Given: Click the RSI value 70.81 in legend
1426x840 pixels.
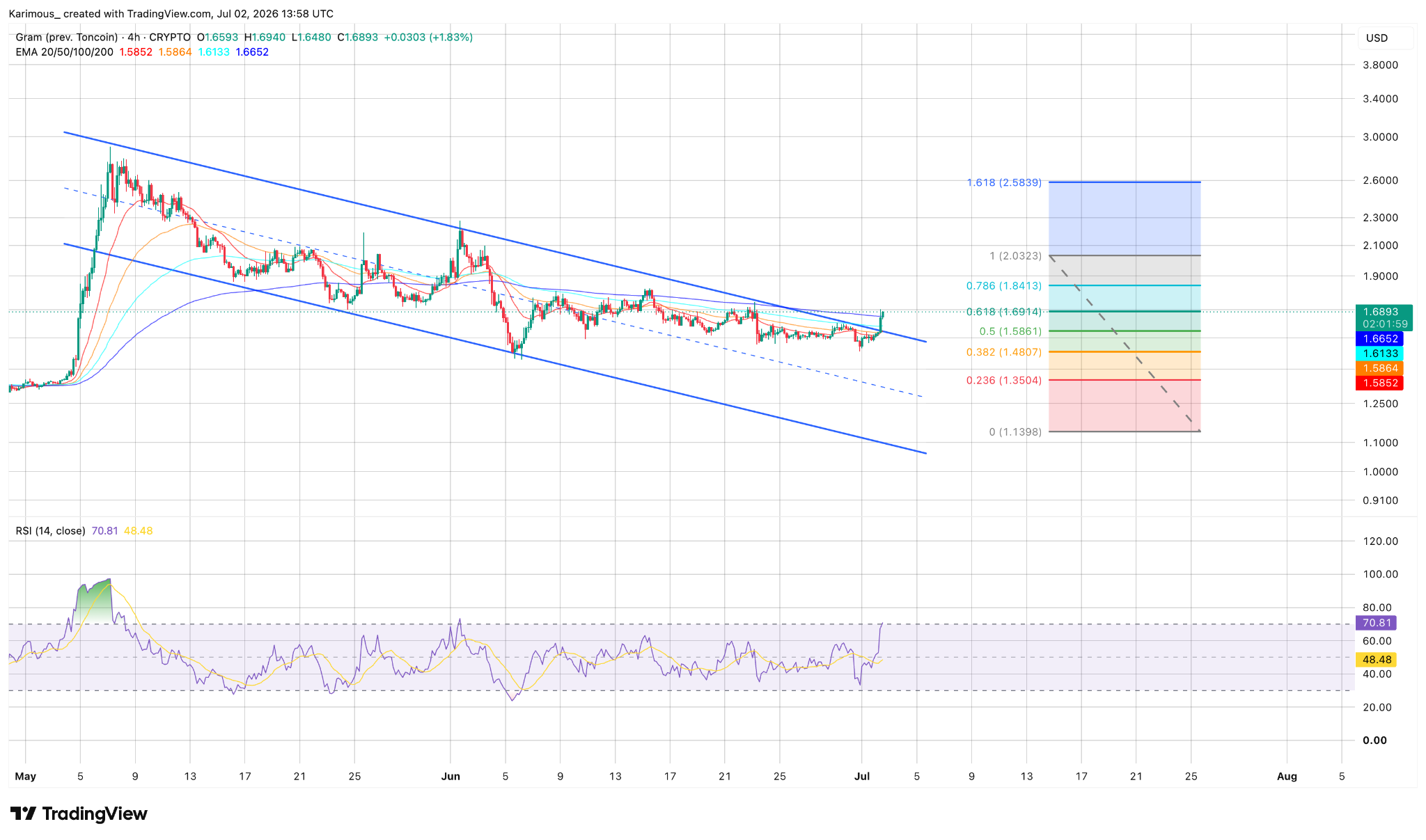Looking at the screenshot, I should coord(104,531).
